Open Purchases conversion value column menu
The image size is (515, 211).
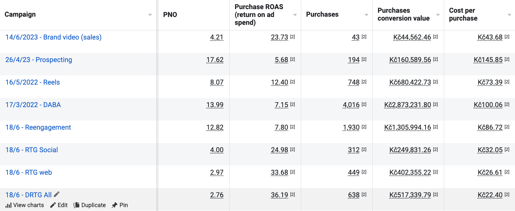click(438, 15)
